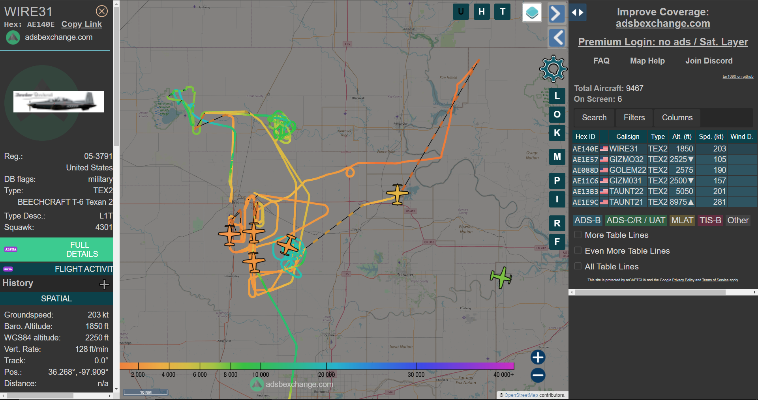758x400 pixels.
Task: Sort table by Wind D. column
Action: coord(742,136)
